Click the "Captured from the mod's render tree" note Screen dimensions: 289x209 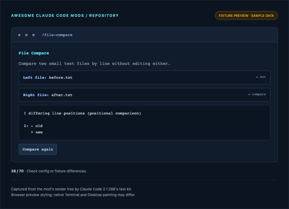pyautogui.click(x=72, y=189)
